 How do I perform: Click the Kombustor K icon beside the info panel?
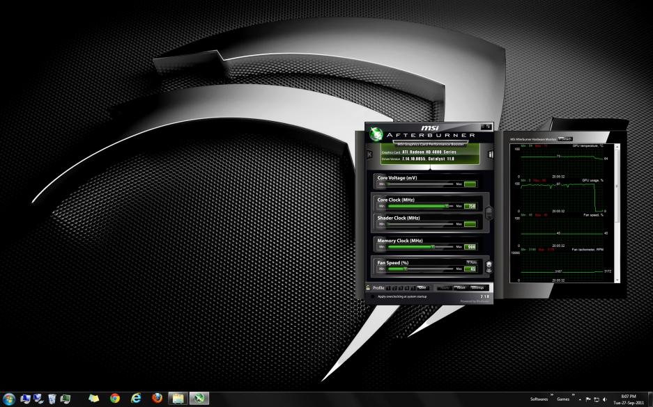pos(369,154)
